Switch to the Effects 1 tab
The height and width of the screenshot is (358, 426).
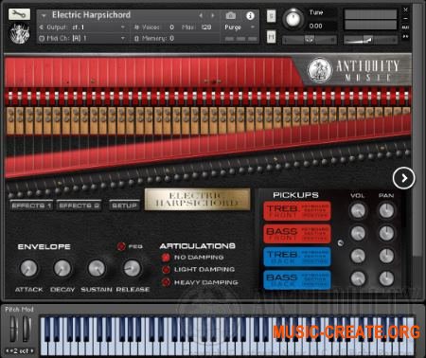point(31,206)
